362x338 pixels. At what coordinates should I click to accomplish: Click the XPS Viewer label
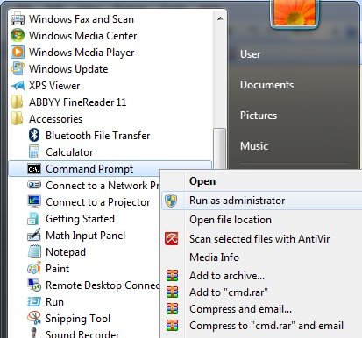click(x=54, y=86)
